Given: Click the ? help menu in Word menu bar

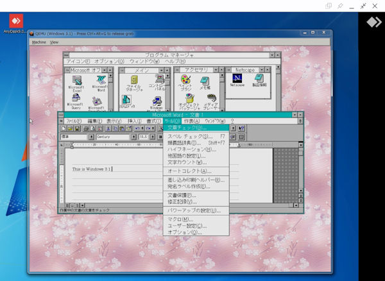Looking at the screenshot, I should [x=232, y=121].
